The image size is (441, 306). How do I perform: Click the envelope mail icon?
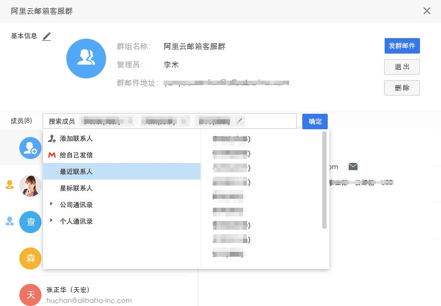353,166
